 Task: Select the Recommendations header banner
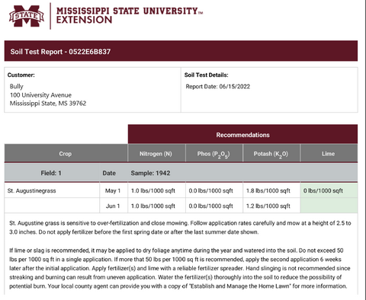[x=242, y=135]
